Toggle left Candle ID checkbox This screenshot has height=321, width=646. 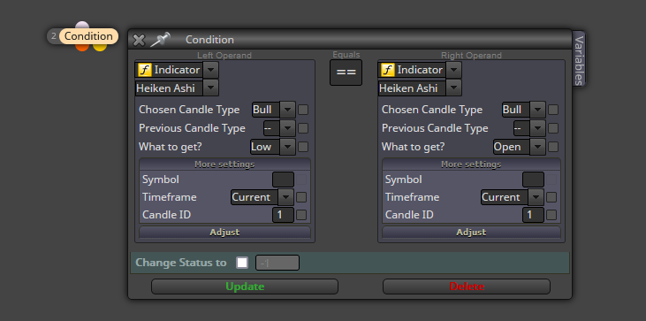301,215
